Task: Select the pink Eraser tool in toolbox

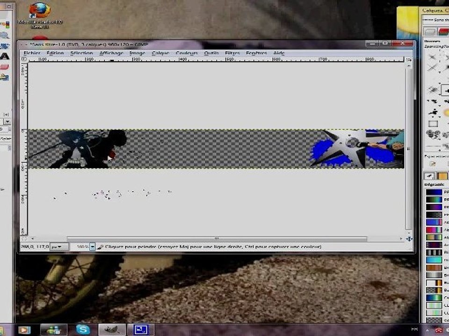Action: coord(5,67)
